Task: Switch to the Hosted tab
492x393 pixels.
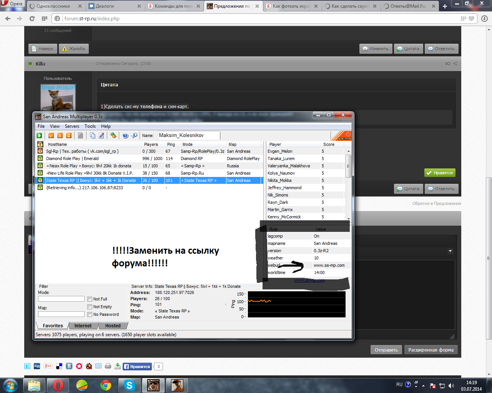Action: click(x=113, y=326)
